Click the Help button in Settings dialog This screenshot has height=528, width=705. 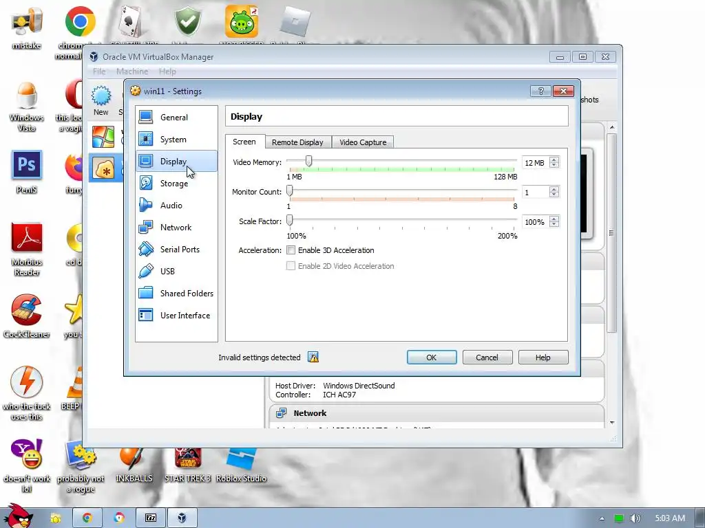[543, 357]
